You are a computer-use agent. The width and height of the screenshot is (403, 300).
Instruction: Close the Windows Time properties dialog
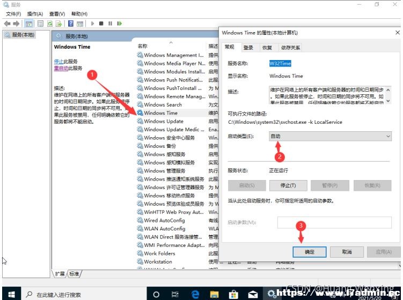(x=397, y=33)
